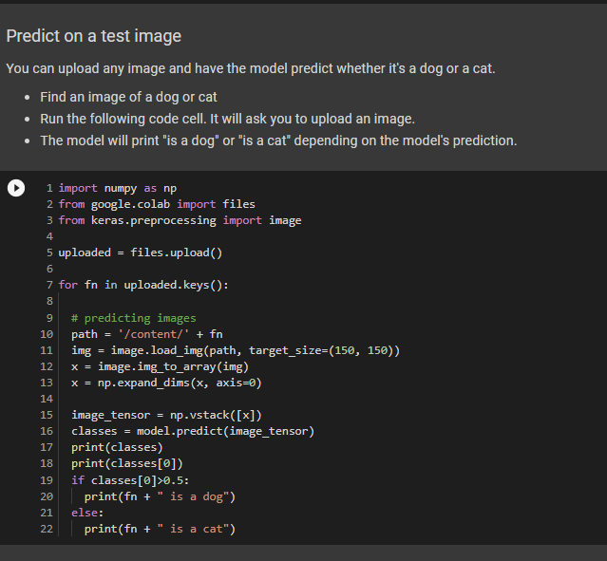607x561 pixels.
Task: Click the sentence 'You can upload any image...'
Action: point(251,68)
